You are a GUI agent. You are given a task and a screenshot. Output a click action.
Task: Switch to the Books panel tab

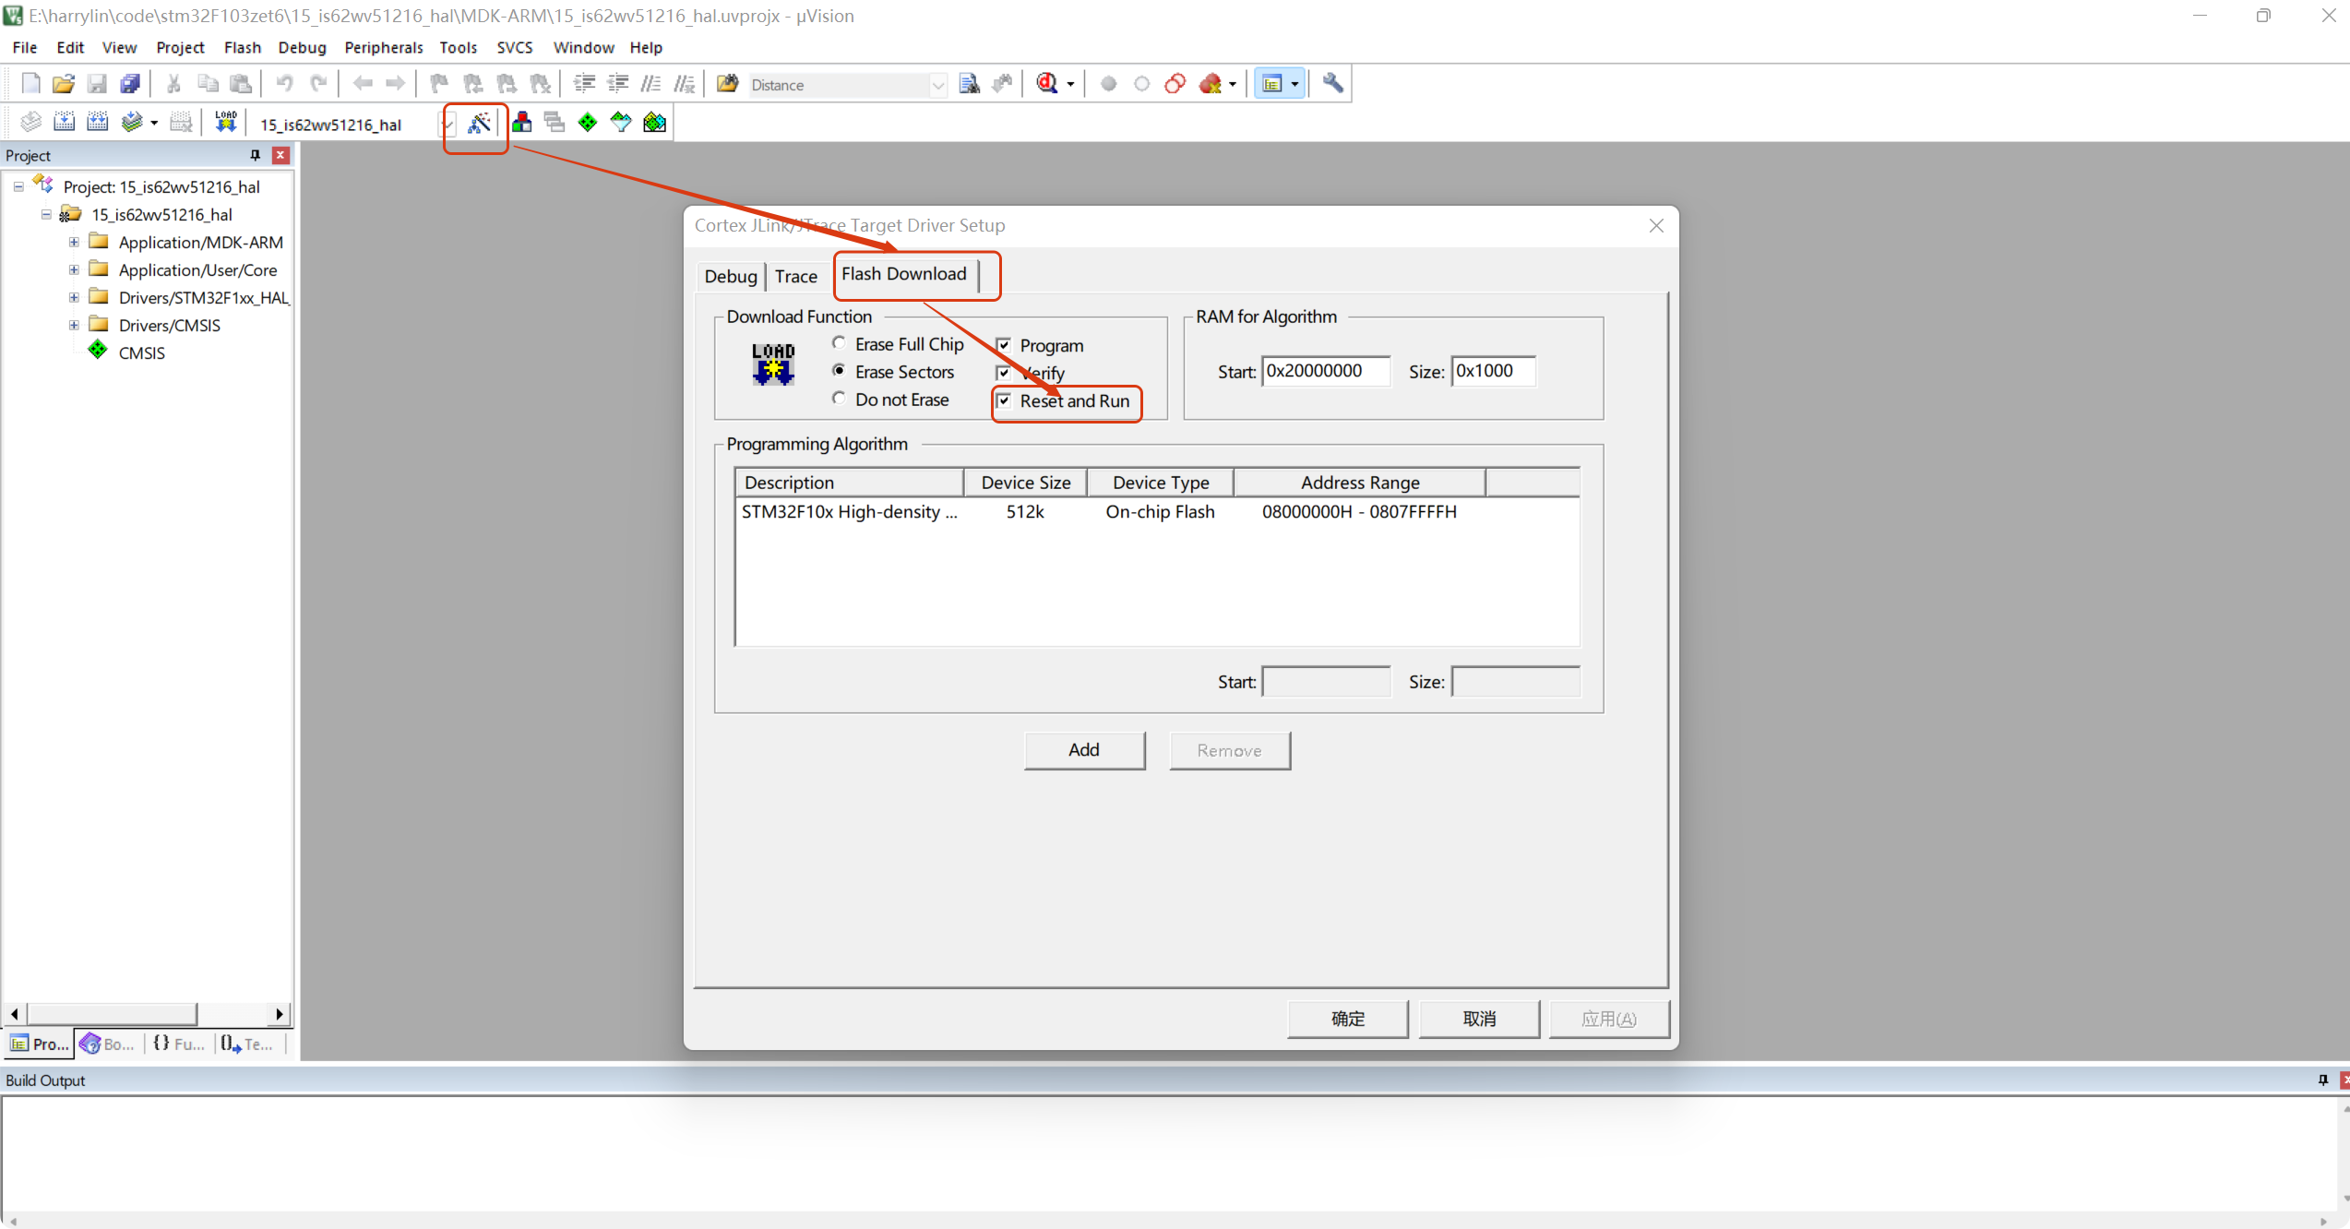(109, 1044)
